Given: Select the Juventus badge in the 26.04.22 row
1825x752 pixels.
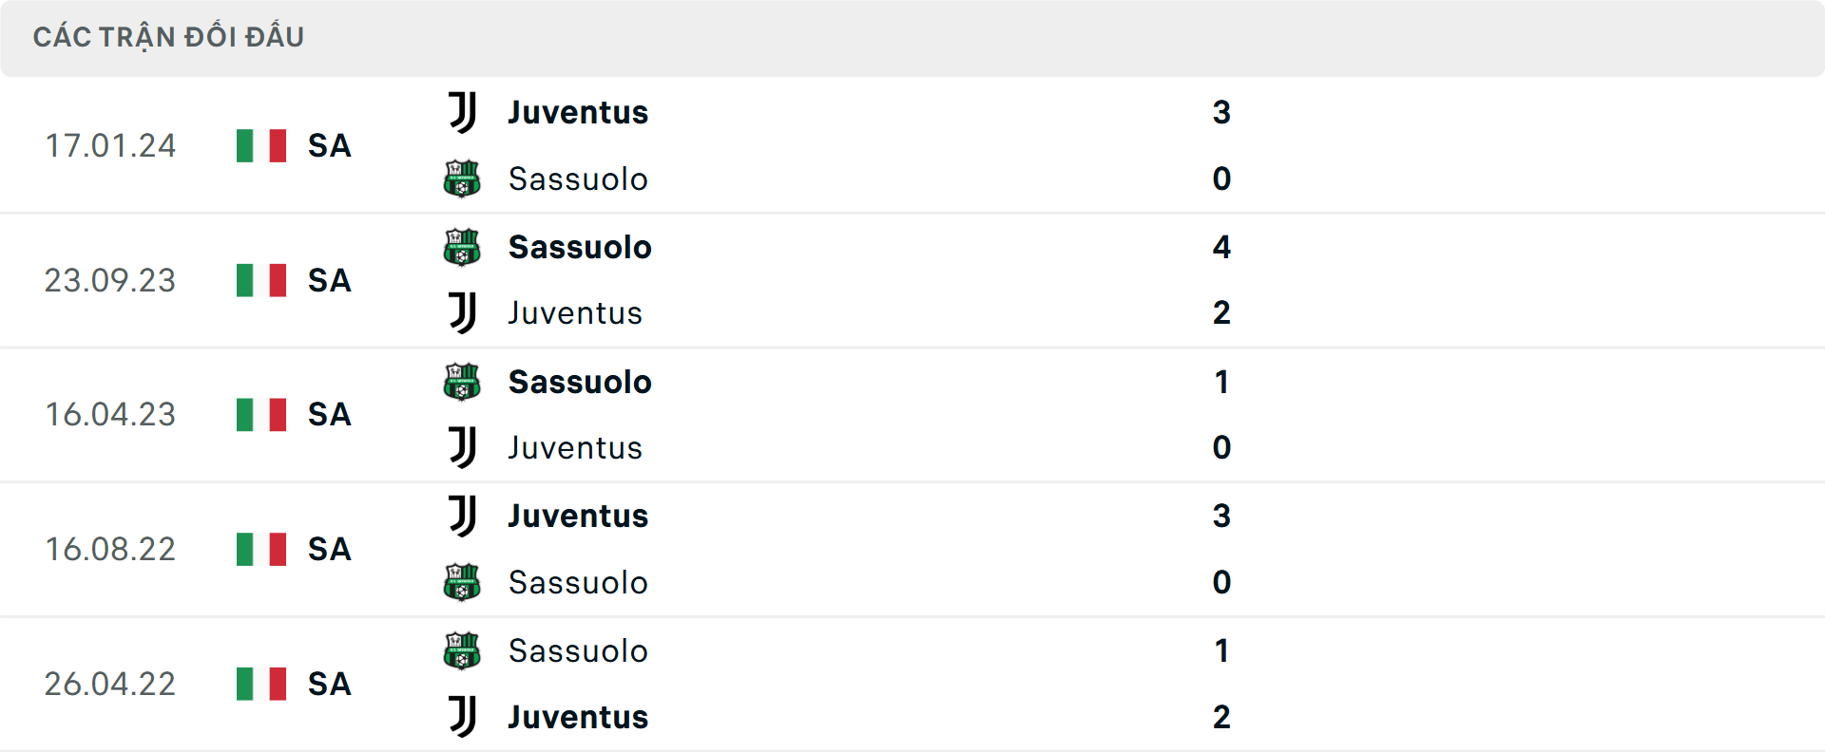Looking at the screenshot, I should 463,718.
